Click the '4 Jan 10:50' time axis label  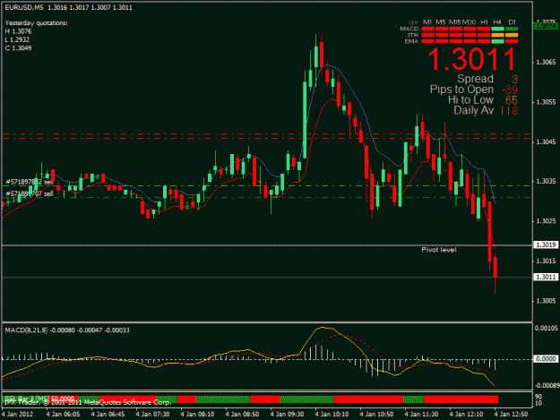[x=376, y=414]
